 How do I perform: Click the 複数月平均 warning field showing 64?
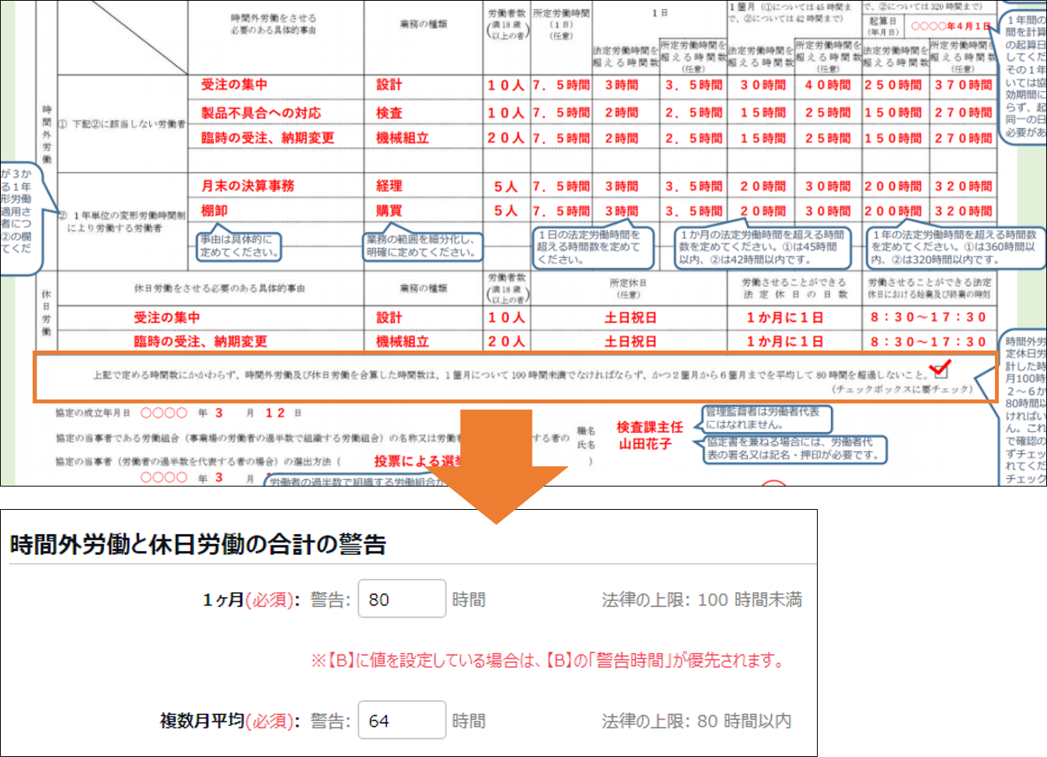click(x=401, y=720)
